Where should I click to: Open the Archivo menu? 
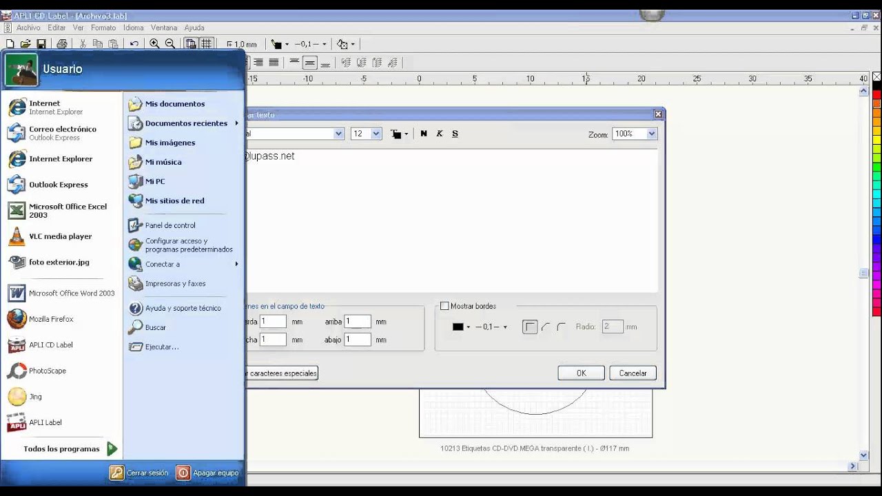(28, 28)
